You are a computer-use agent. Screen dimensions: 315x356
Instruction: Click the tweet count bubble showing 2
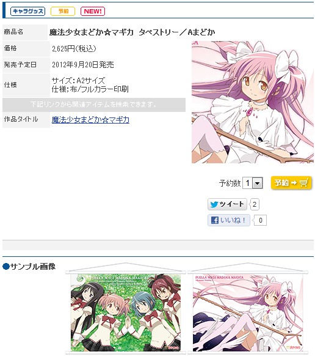[x=255, y=204]
